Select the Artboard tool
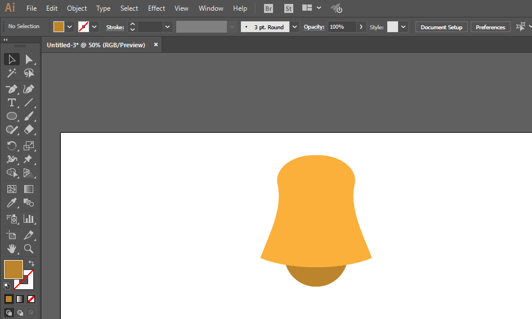Viewport: 532px width, 319px height. (11, 235)
